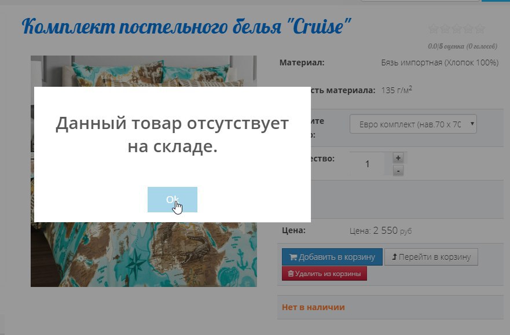Rate product with the third star
Screen dimensions: 510x335
[x=457, y=29]
